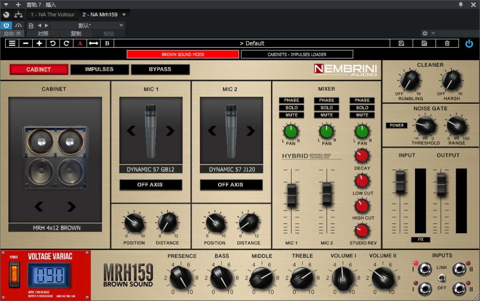Toggle MIC 1 SOLO button in mixer
The height and width of the screenshot is (301, 480).
pyautogui.click(x=292, y=108)
